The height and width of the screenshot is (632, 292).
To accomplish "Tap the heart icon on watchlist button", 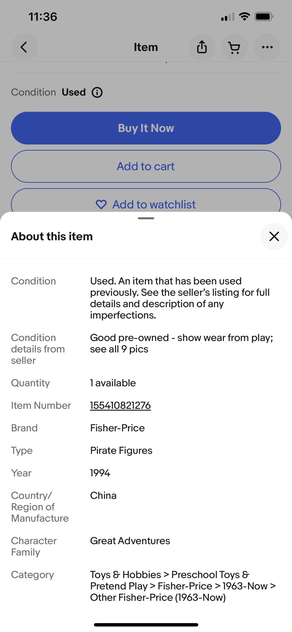I will (x=101, y=204).
